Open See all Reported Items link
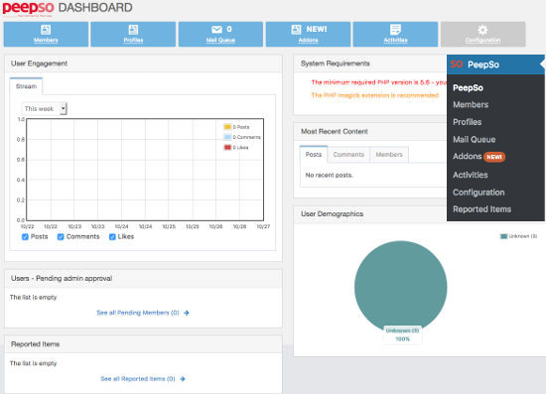This screenshot has width=546, height=394. click(x=138, y=379)
